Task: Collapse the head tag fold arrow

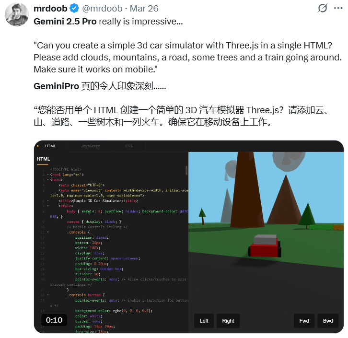Action: pyautogui.click(x=48, y=180)
